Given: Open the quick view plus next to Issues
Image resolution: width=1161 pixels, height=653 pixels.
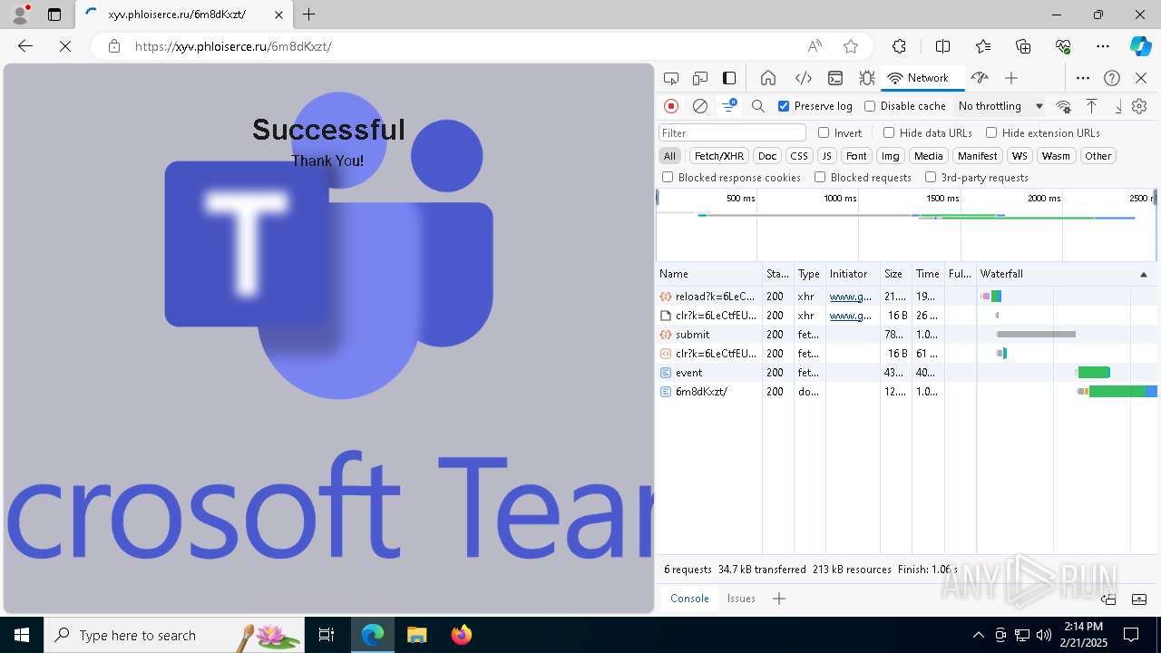Looking at the screenshot, I should [x=779, y=599].
